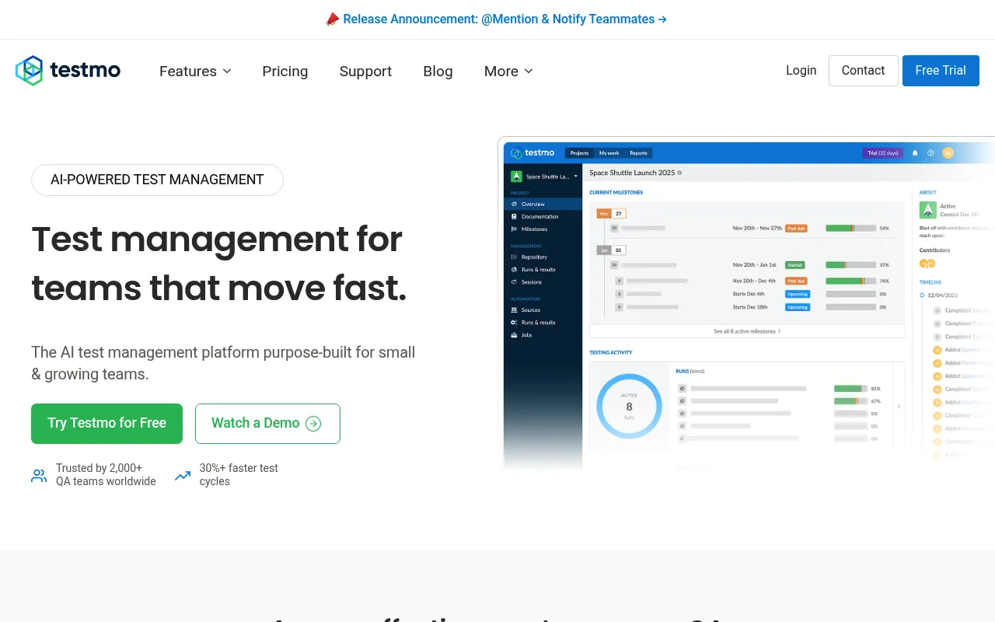The width and height of the screenshot is (995, 622).
Task: Click the Testmo logo in the site header
Action: [68, 71]
